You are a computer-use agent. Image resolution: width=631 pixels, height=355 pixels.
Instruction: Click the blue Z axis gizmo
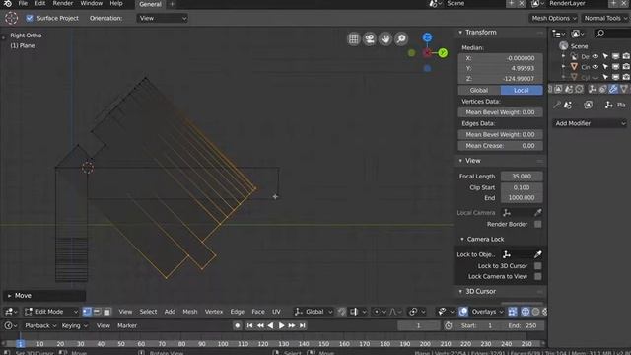coord(427,37)
